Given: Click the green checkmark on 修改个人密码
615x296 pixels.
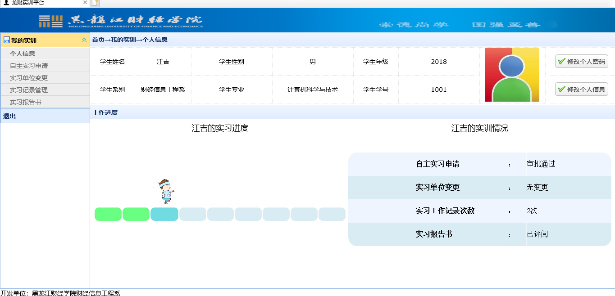Looking at the screenshot, I should coord(561,61).
